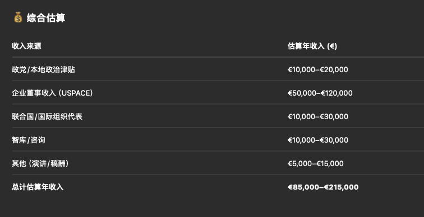
Task: Click the divider line under the table header
Action: point(218,57)
